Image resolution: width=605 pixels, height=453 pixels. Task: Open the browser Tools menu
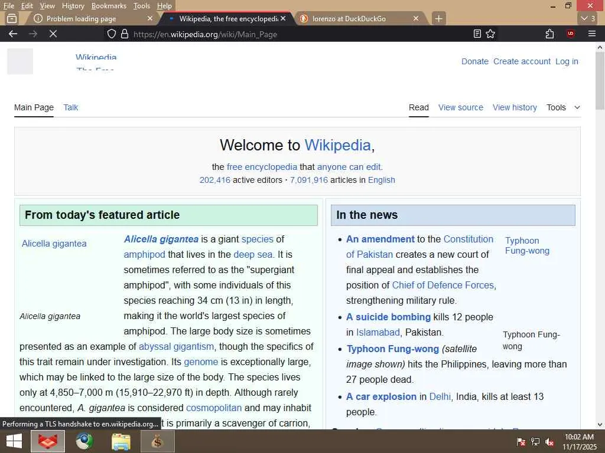[x=141, y=6]
